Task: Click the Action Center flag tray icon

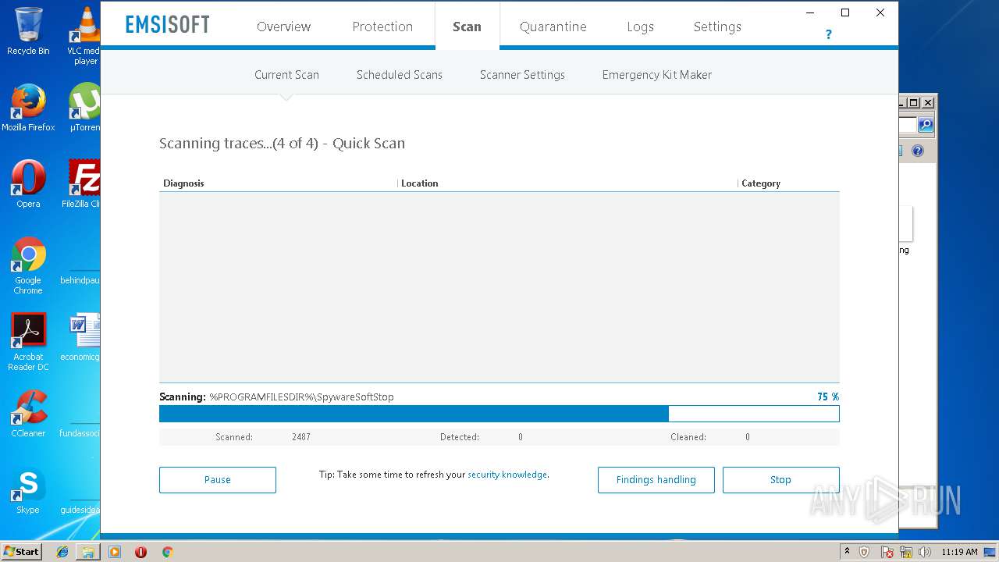Action: (x=887, y=552)
